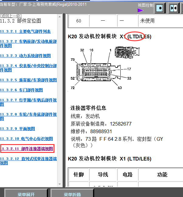Open 11.3.2.8 车轮/车身底部部件视图 link

pos(28,116)
